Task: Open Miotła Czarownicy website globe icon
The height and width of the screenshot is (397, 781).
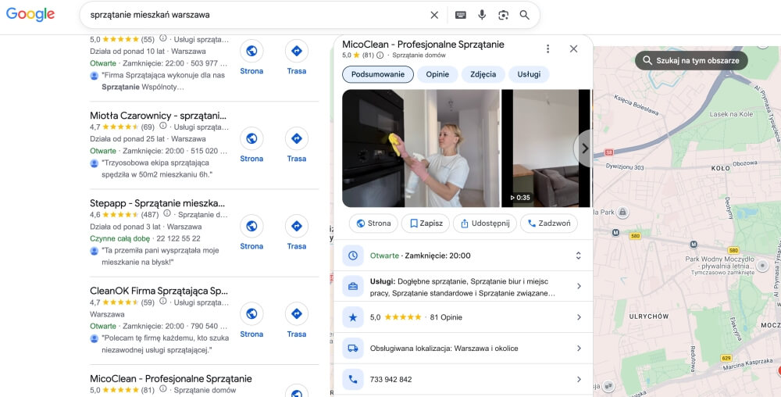Action: 251,138
